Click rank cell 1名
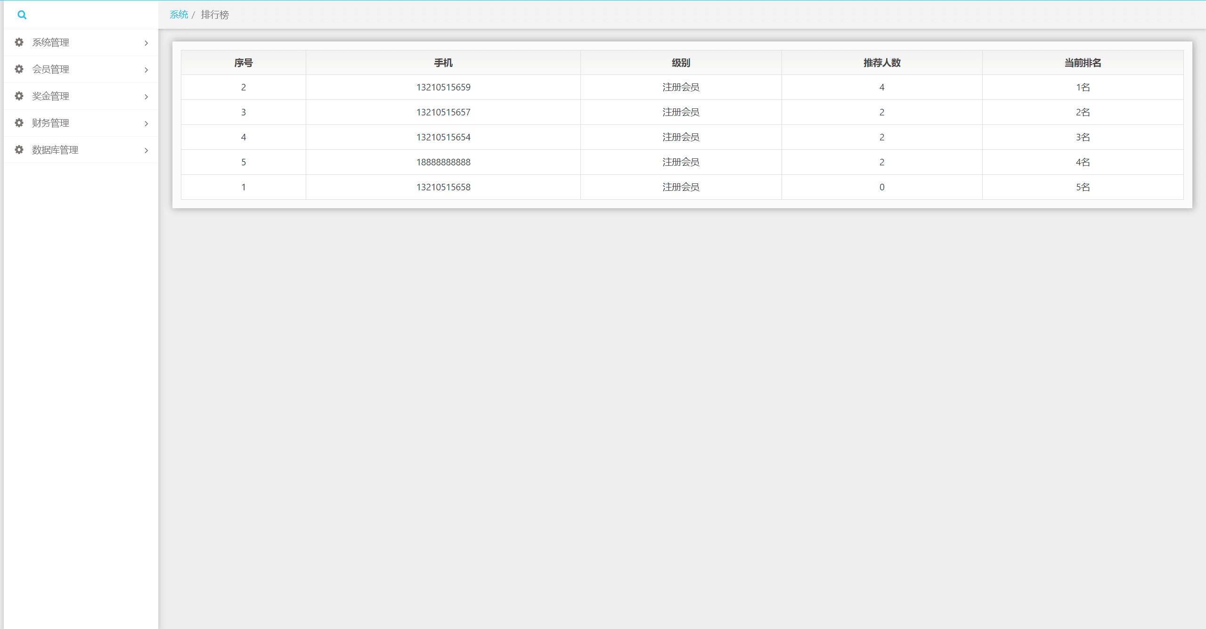1206x629 pixels. pos(1083,87)
